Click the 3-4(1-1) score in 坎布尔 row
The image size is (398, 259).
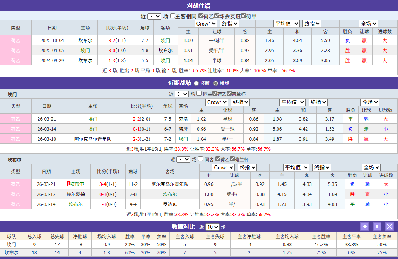(x=109, y=184)
